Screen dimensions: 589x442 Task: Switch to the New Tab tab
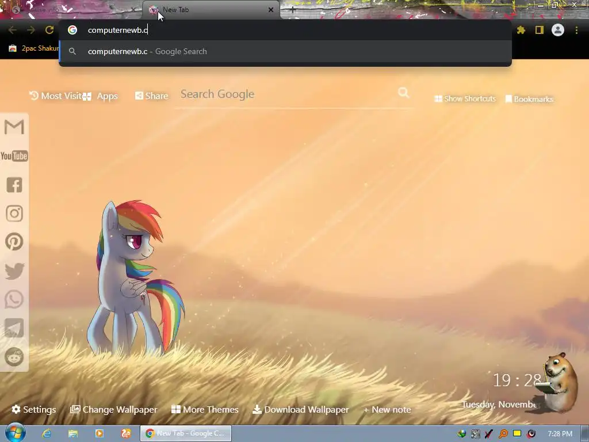[211, 10]
